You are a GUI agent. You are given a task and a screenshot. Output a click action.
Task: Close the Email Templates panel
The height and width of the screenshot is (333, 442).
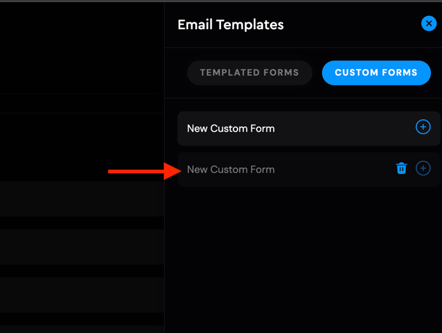point(429,24)
